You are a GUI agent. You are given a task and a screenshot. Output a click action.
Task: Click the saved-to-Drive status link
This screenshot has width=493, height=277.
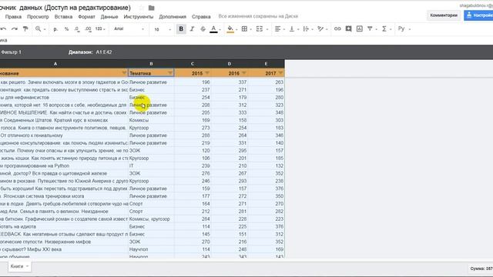[x=258, y=16]
